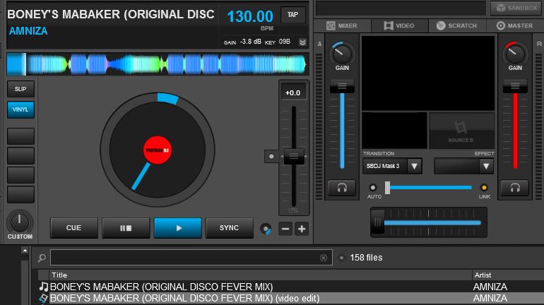This screenshot has height=305, width=544.
Task: Click the pitch range icon next to SYNC
Action: [x=266, y=229]
